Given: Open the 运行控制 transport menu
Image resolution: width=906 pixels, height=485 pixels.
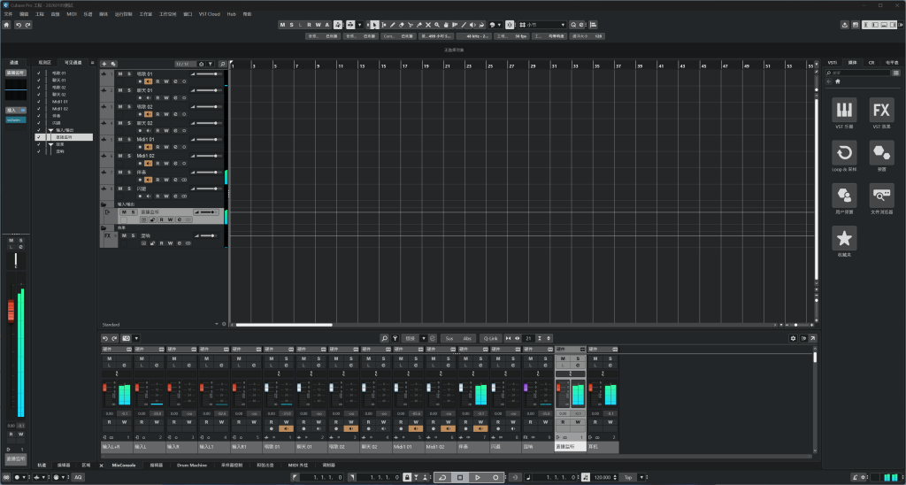Looking at the screenshot, I should point(123,14).
